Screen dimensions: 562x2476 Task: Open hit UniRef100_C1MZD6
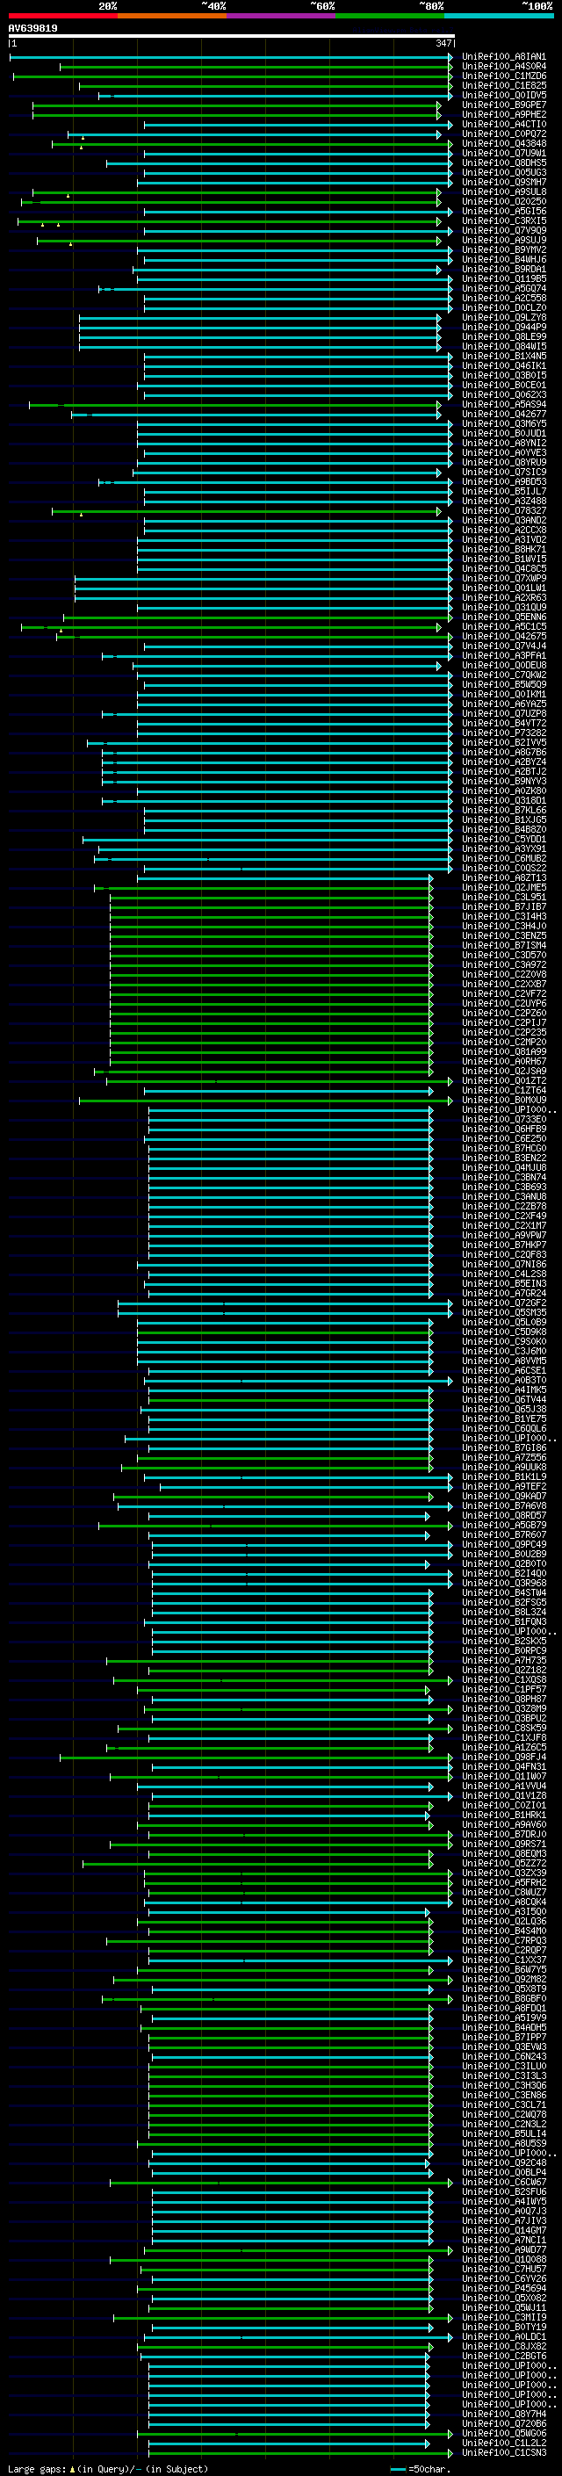(x=504, y=76)
